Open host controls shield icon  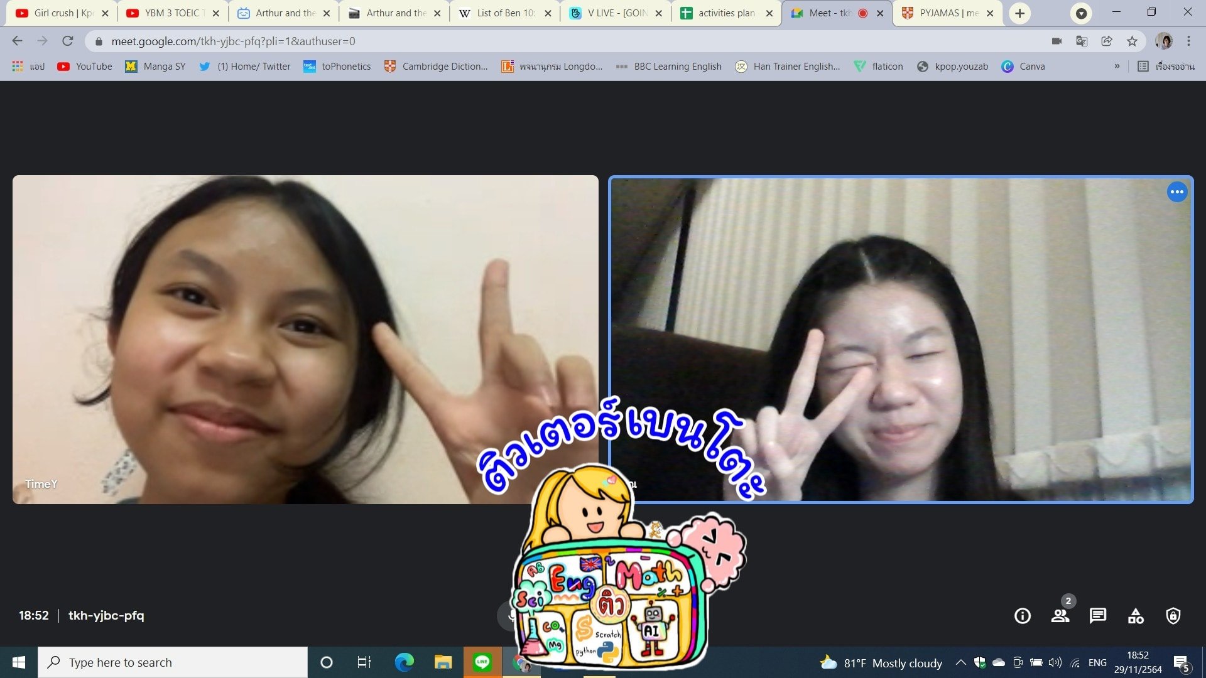click(1173, 616)
